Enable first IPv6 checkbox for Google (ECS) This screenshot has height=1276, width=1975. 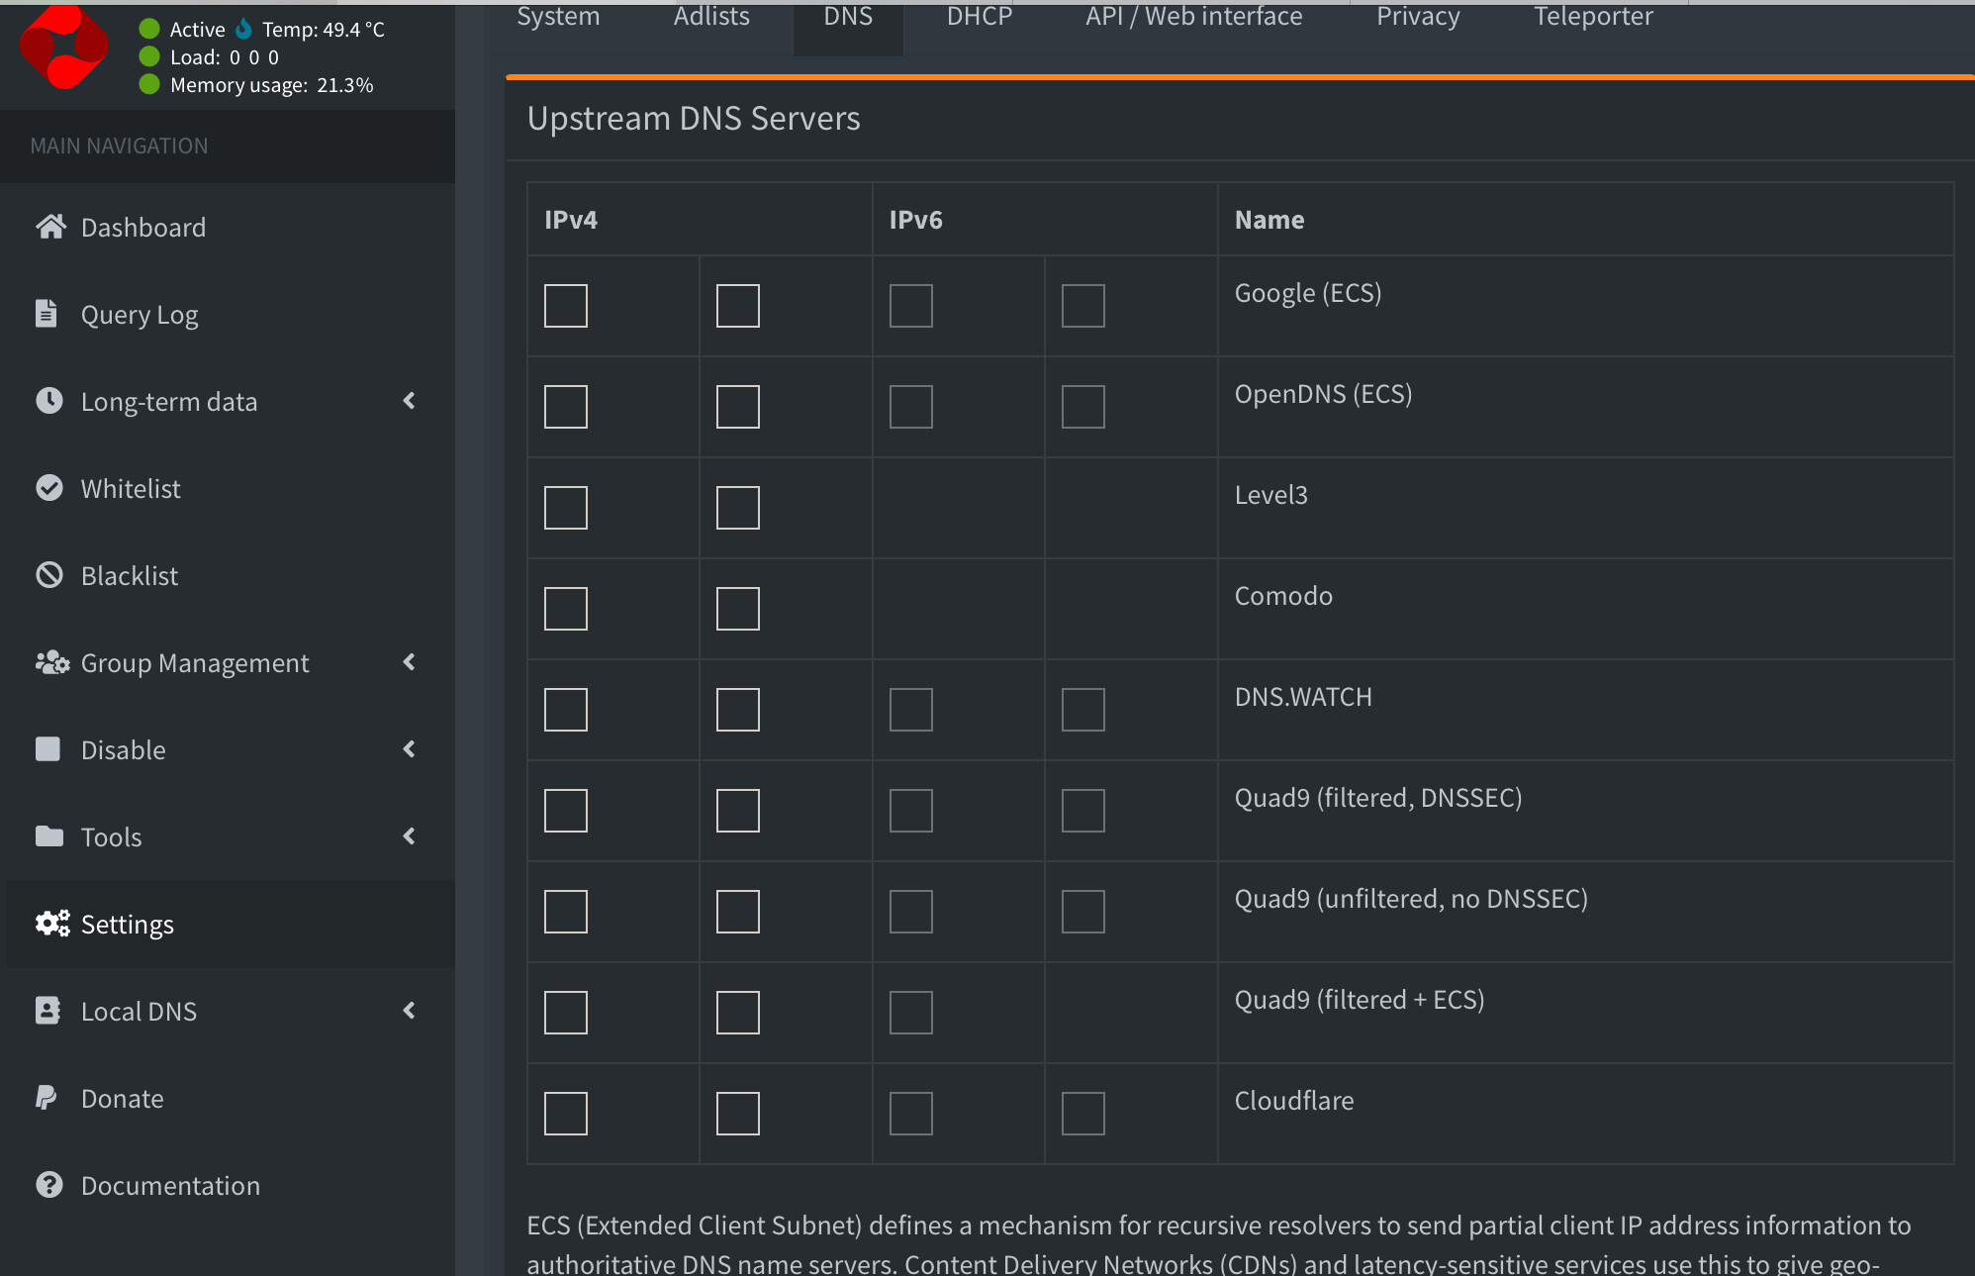tap(911, 306)
